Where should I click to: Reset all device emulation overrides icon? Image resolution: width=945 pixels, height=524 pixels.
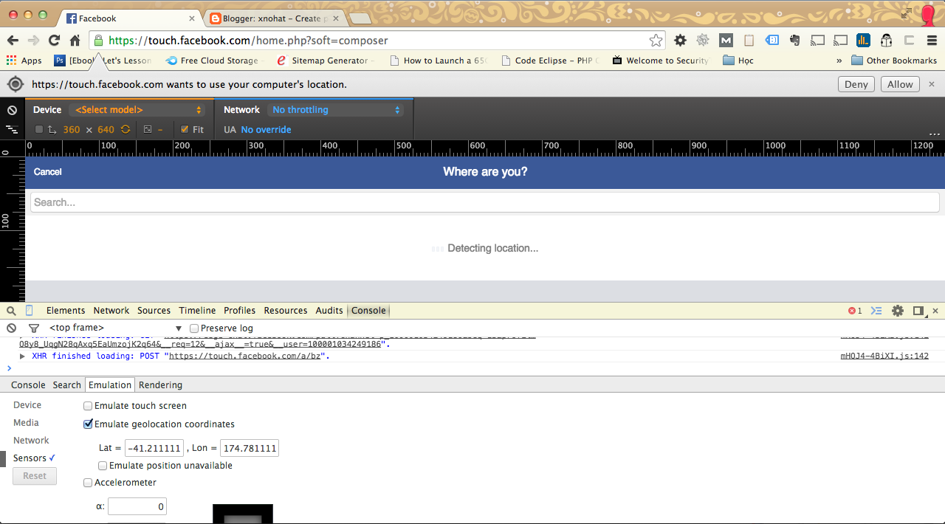coord(12,110)
